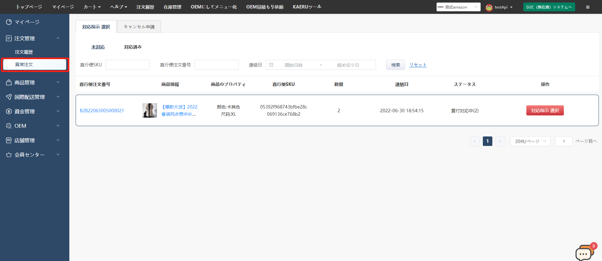Open the chat support bubble icon
The width and height of the screenshot is (602, 261).
tap(584, 253)
